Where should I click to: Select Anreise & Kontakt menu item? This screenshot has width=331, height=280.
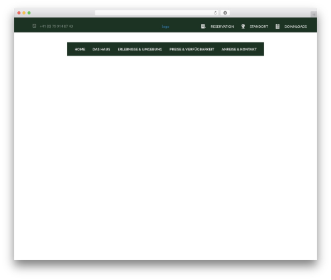[239, 49]
